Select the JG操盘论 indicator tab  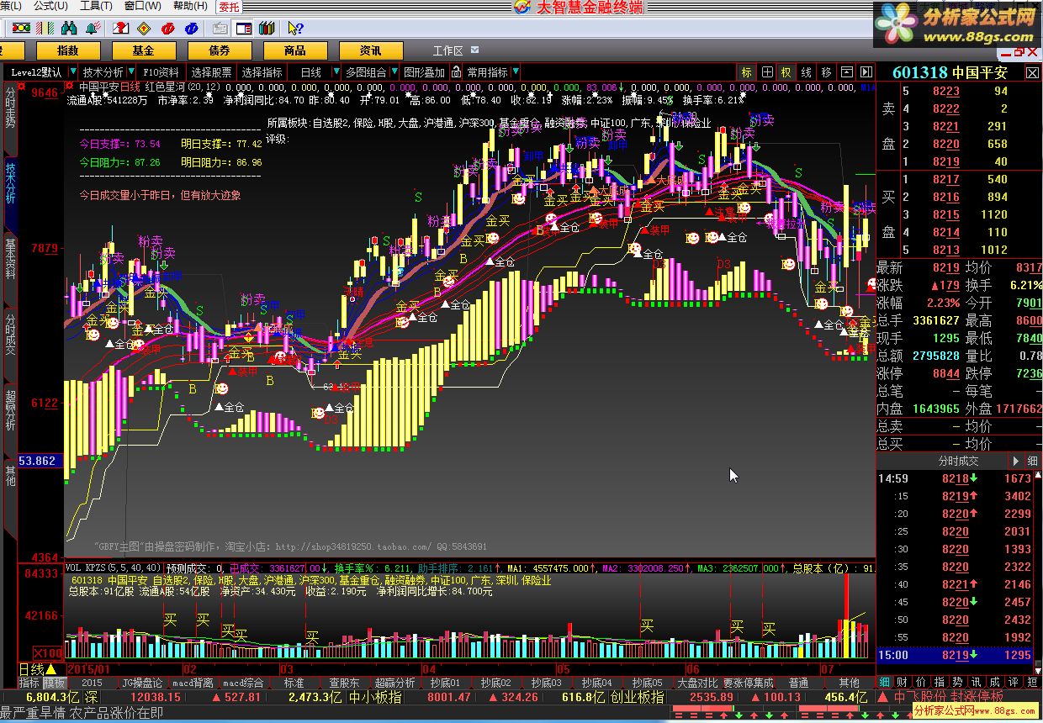(142, 683)
